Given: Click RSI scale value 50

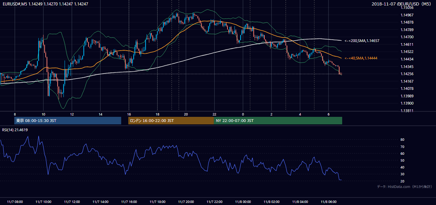Looking at the screenshot, I should pos(403,160).
